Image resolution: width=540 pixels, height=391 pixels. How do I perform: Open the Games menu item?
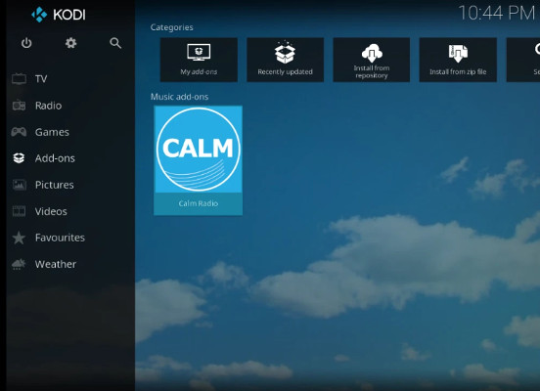52,132
